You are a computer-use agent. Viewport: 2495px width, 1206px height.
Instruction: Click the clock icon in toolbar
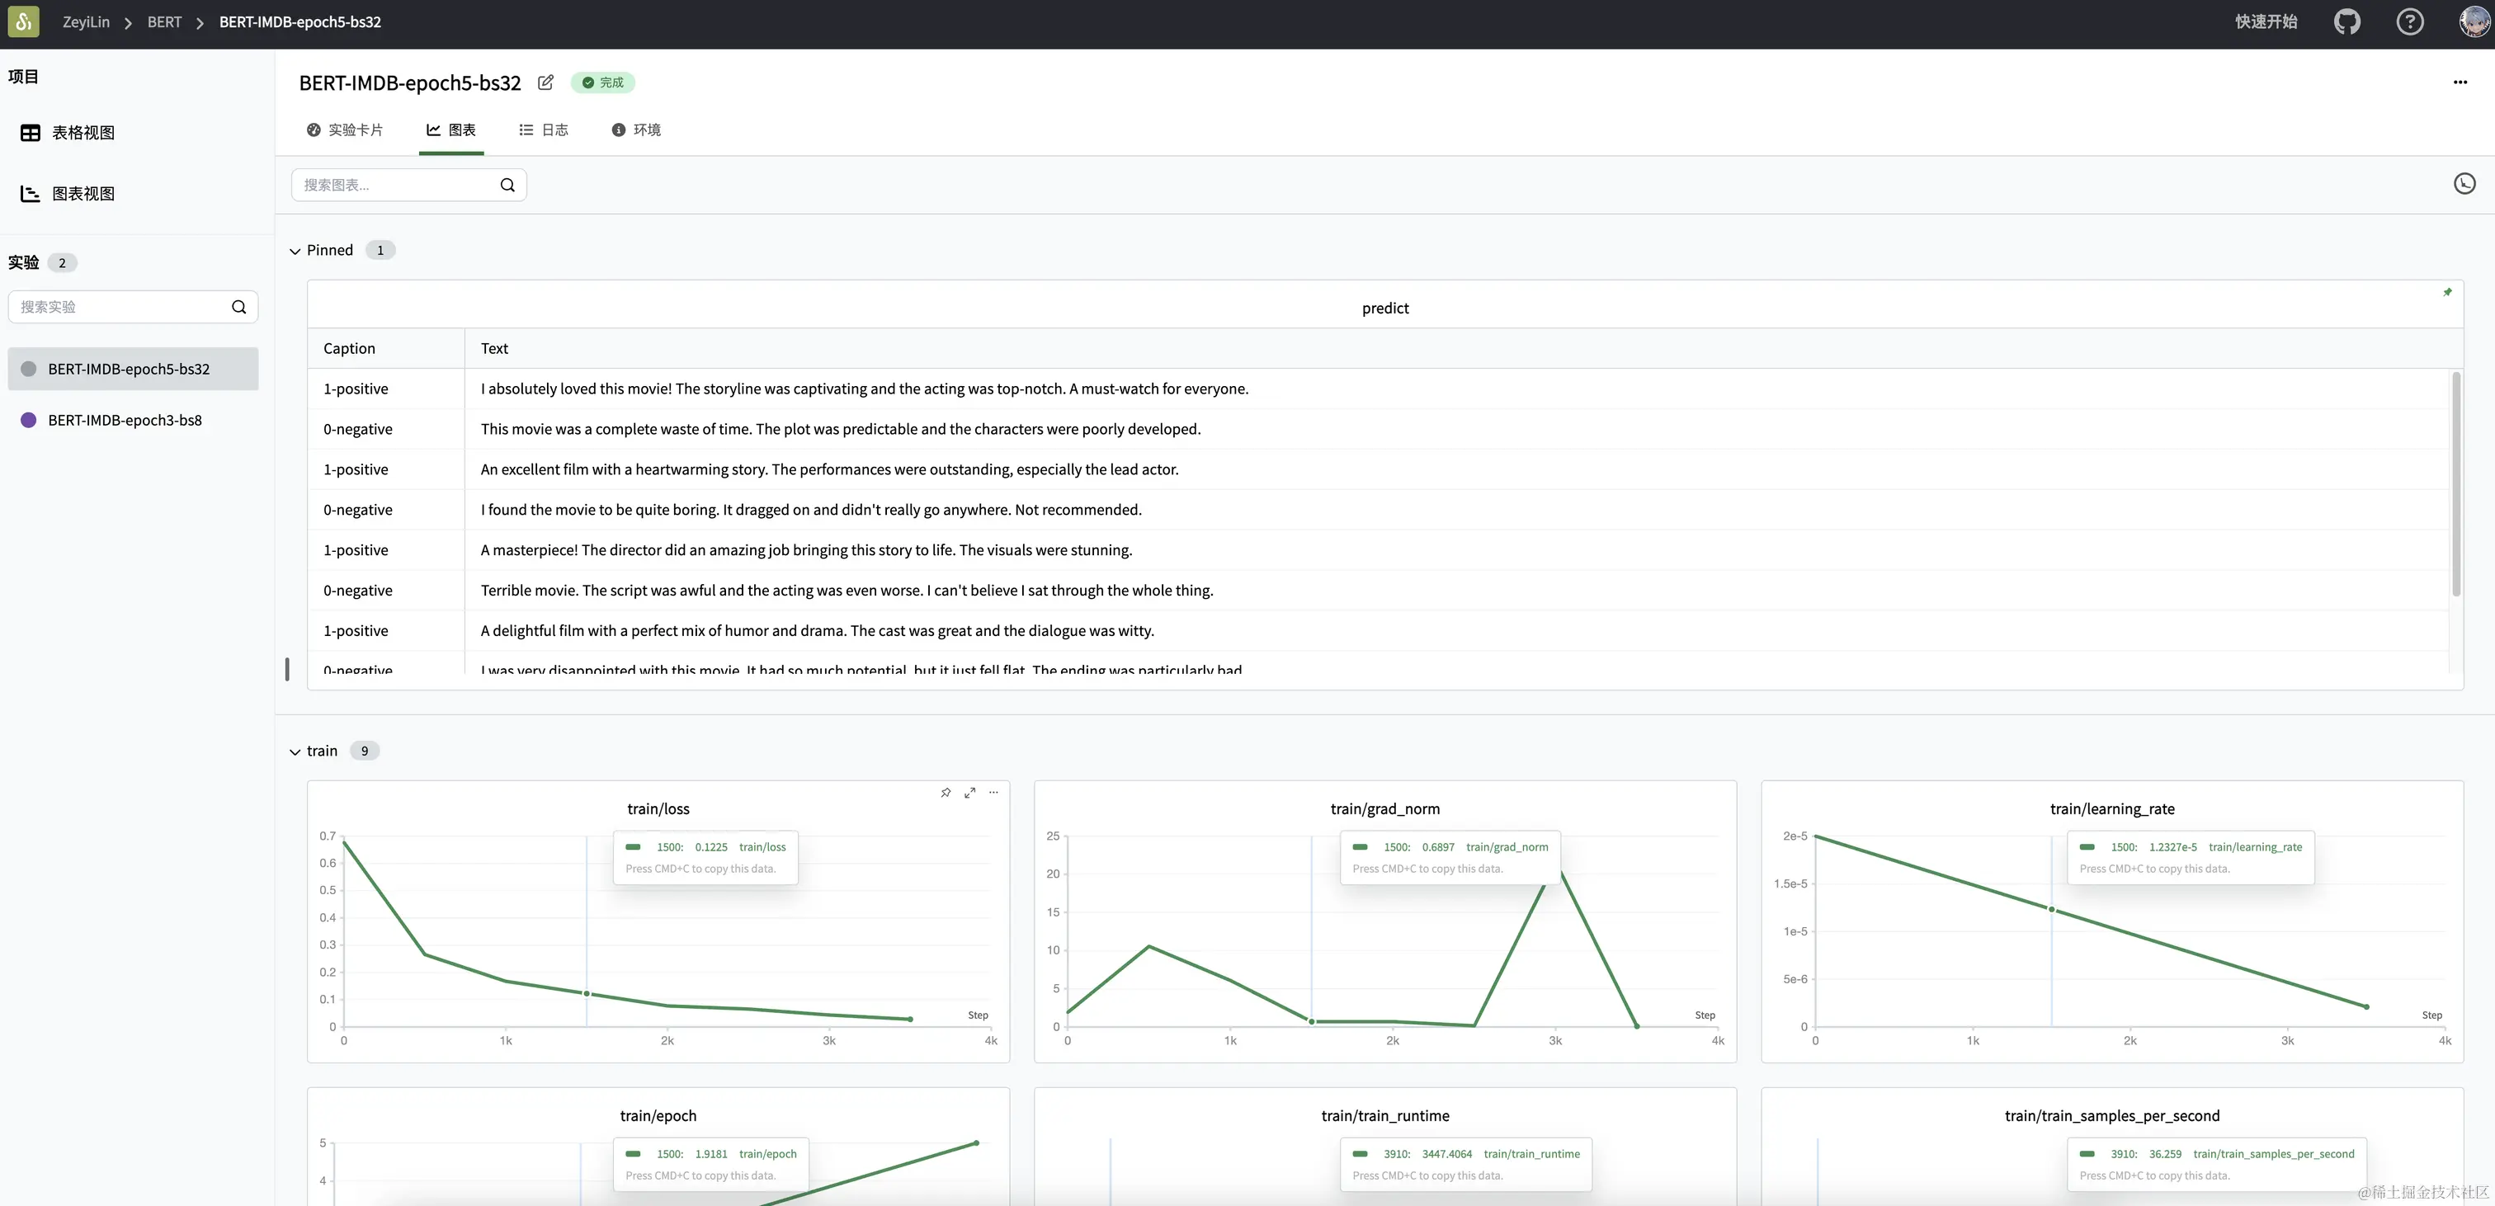[2464, 184]
